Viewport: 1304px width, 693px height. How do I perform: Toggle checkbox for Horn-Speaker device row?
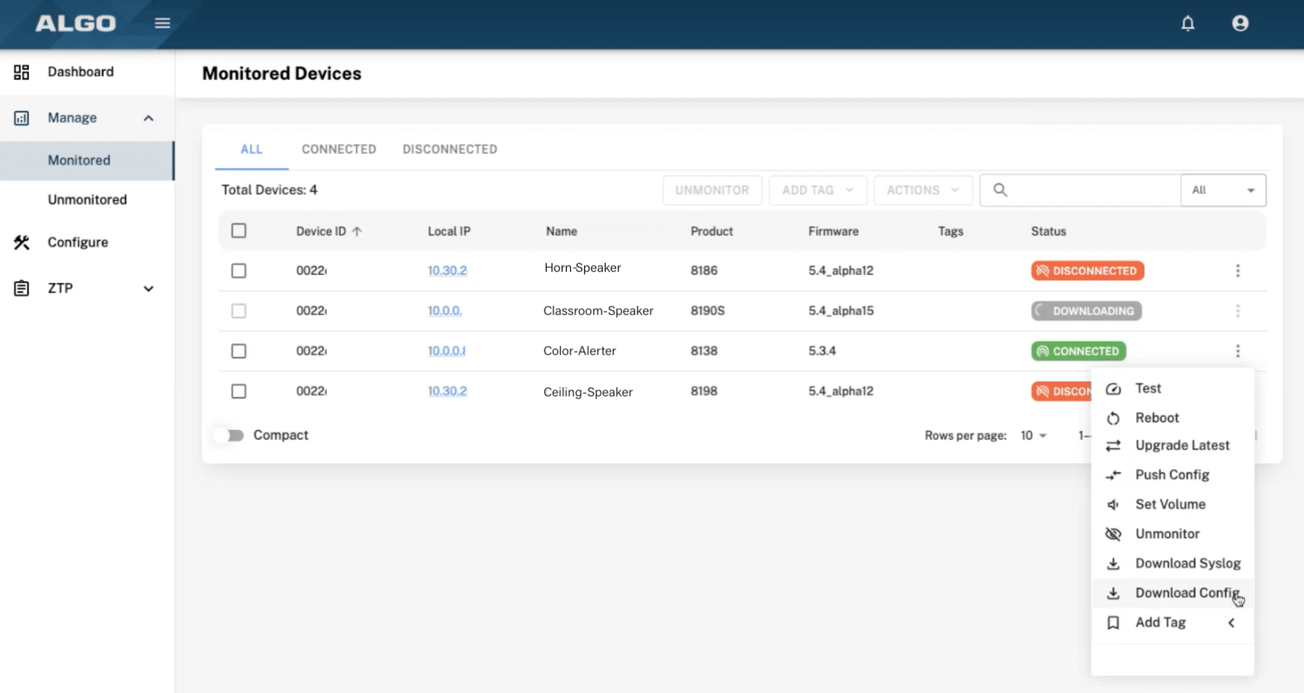pos(238,271)
